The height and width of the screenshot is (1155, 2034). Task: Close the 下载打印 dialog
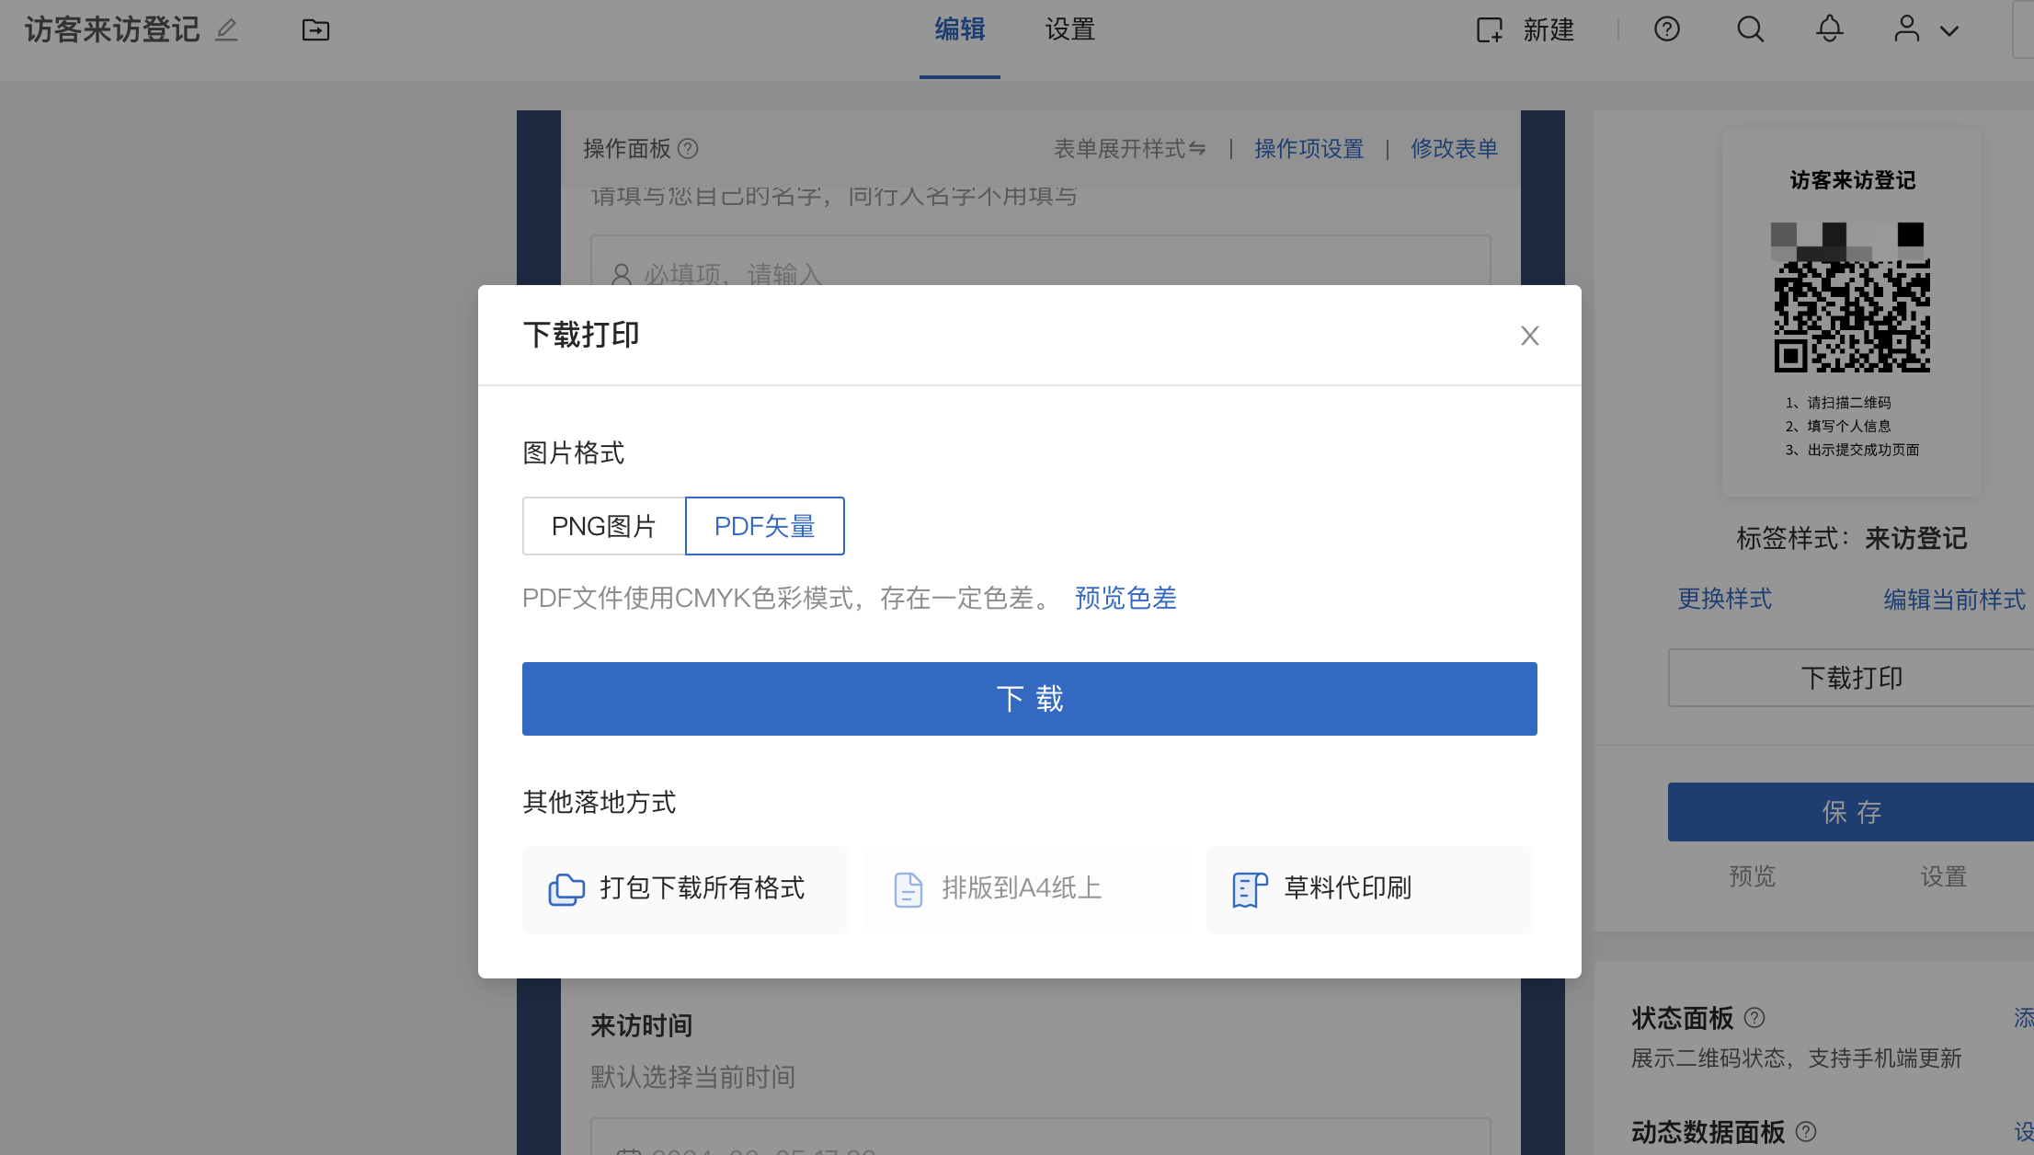pos(1529,336)
